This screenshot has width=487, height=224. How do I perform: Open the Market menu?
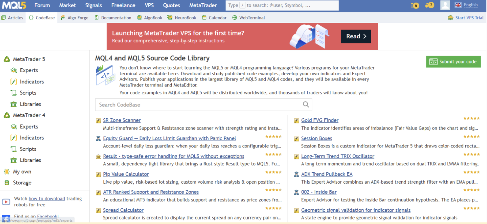[68, 5]
